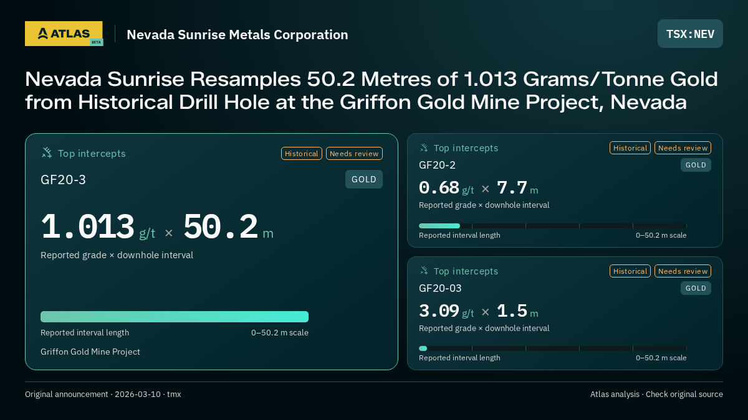Click Reported interval length label in GF20-2 card
This screenshot has height=420, width=748.
click(x=459, y=235)
